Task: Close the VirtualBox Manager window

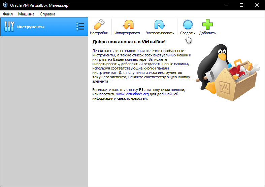Action: tap(257, 5)
